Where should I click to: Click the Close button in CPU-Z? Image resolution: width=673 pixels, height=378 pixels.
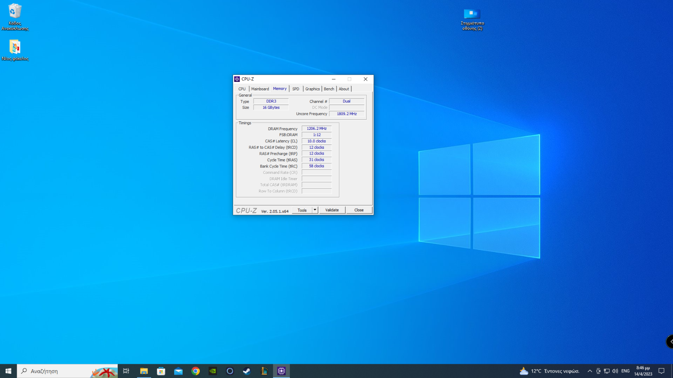tap(359, 210)
